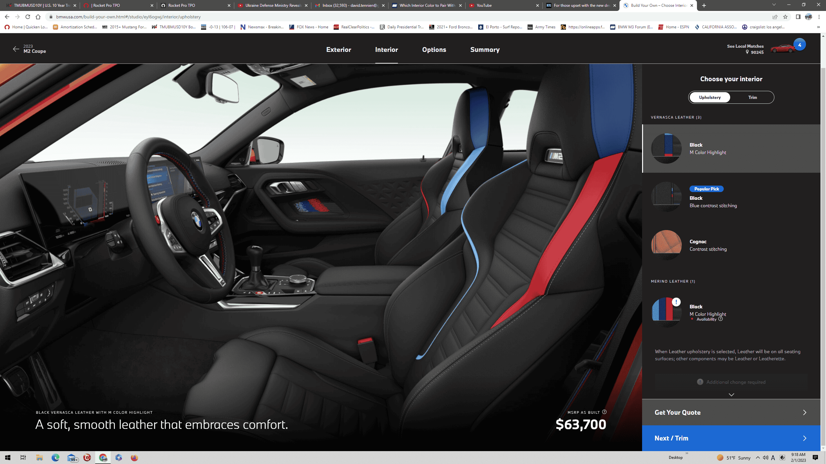Open the craigslist los angeles bookmark
Screen dimensions: 826x464
click(x=763, y=27)
